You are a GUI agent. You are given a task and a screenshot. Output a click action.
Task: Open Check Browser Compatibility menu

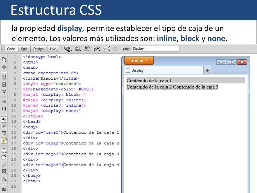pyautogui.click(x=106, y=49)
